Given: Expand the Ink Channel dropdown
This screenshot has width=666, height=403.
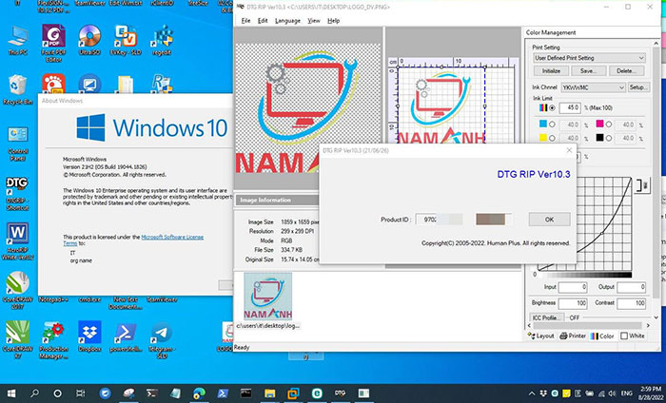Looking at the screenshot, I should (x=592, y=86).
